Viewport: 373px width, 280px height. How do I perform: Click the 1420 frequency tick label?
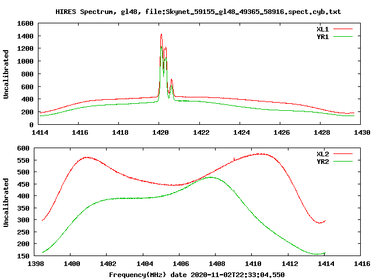point(160,132)
